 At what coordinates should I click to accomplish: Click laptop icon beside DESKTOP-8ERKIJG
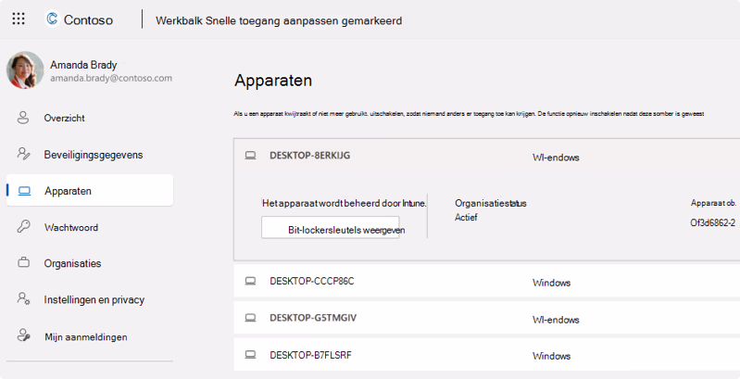point(250,156)
